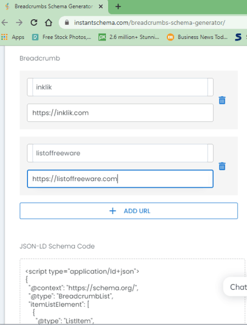This screenshot has width=247, height=325.
Task: Open a new tab with the plus icon
Action: coord(118,7)
